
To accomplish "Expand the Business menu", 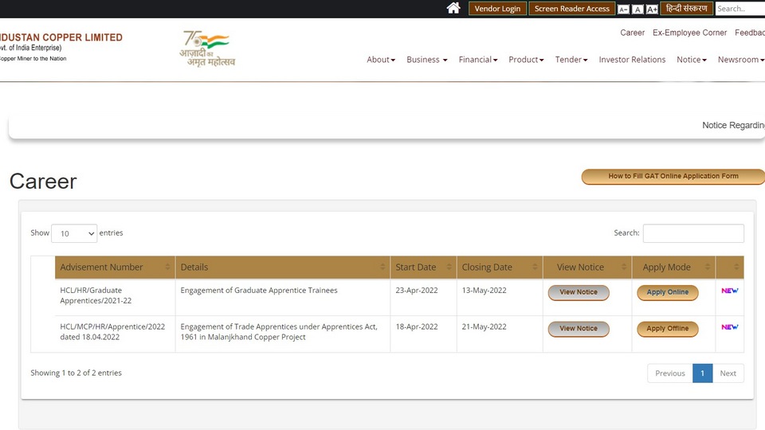I will (x=426, y=60).
